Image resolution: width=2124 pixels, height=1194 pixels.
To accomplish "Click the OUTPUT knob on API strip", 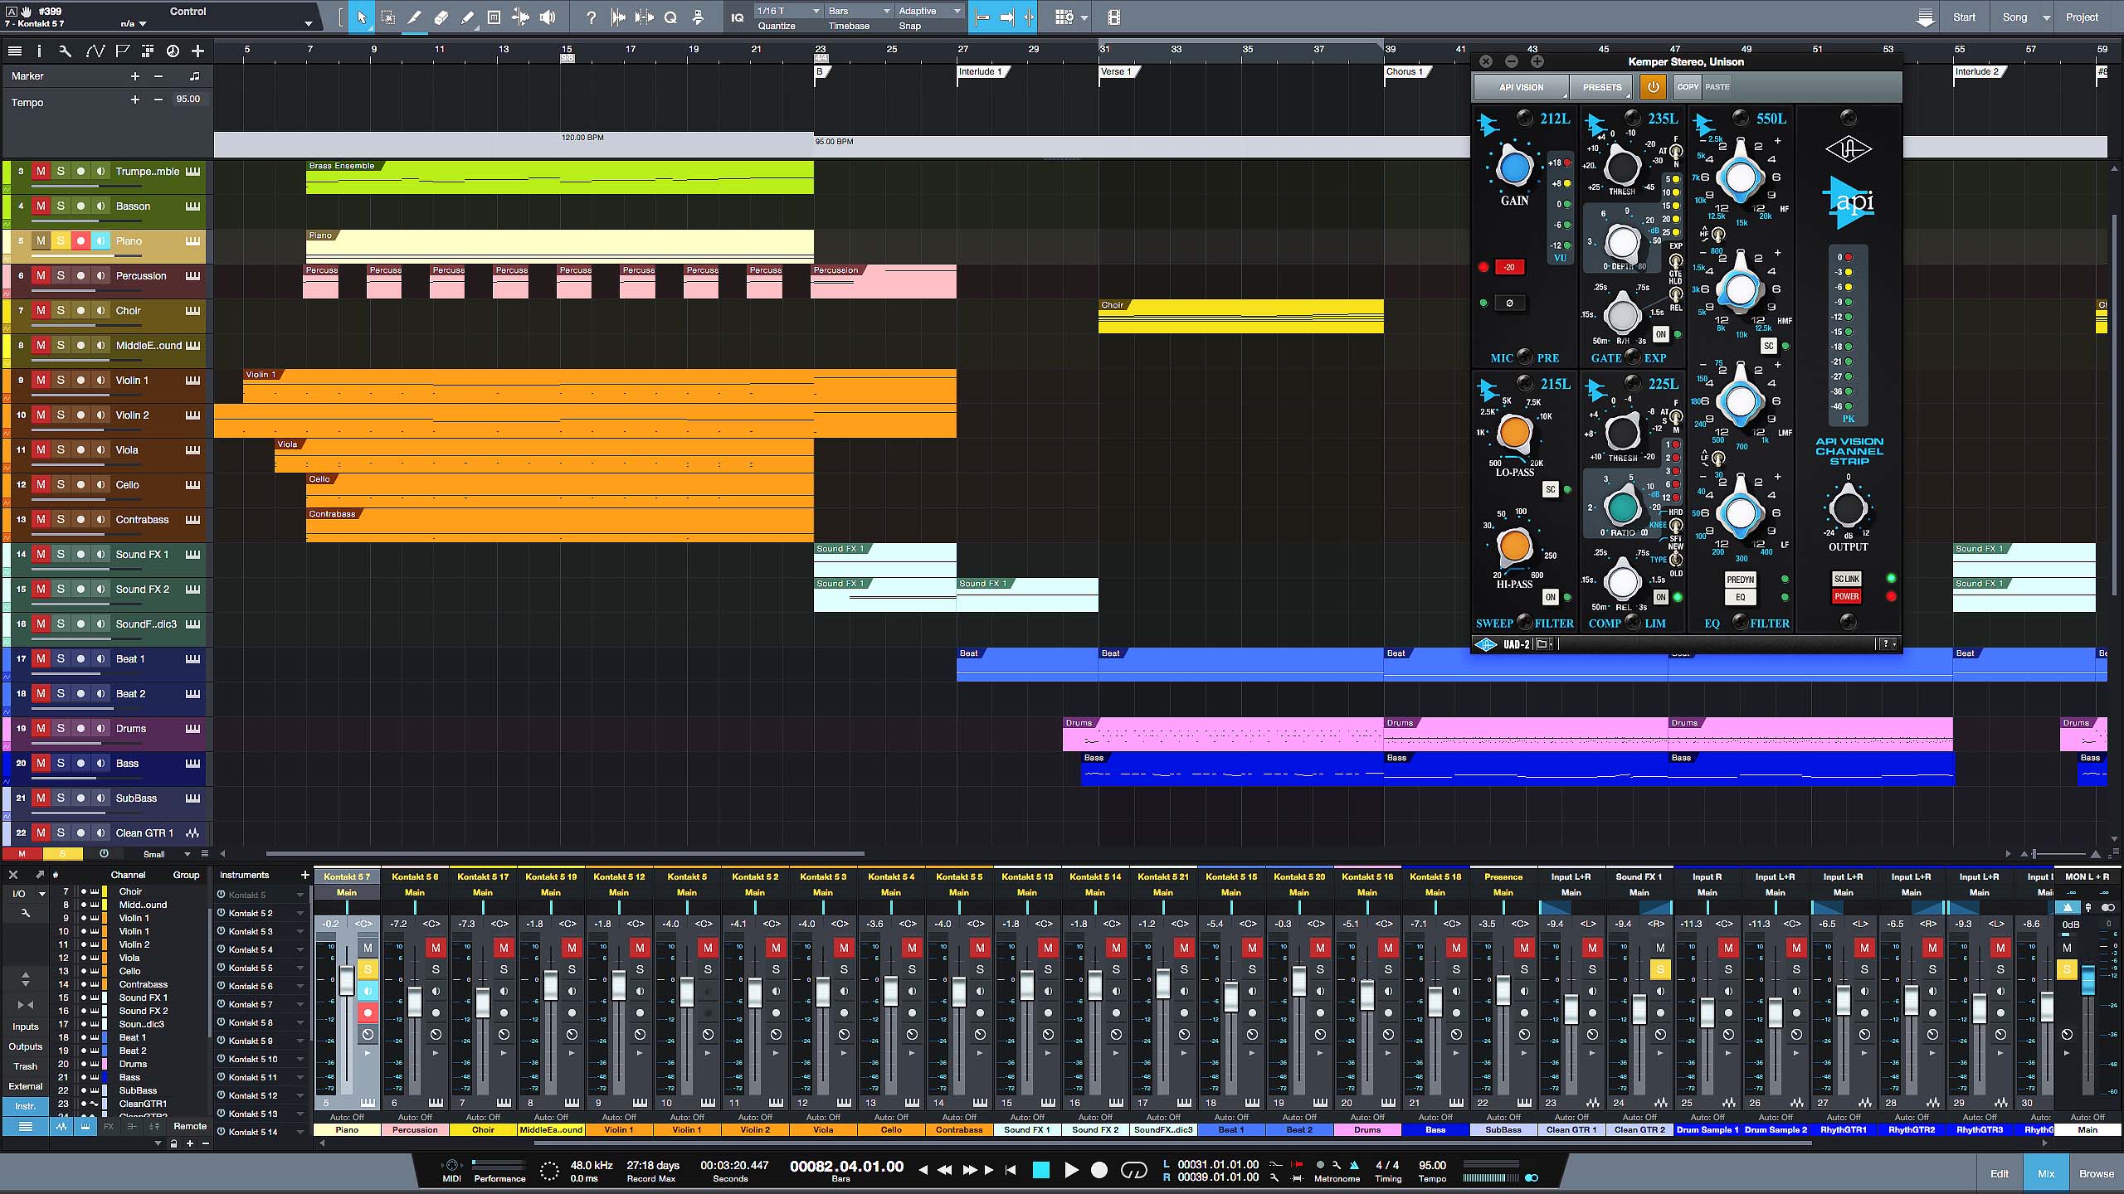I will 1848,507.
